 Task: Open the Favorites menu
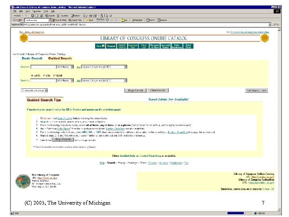tap(36, 11)
